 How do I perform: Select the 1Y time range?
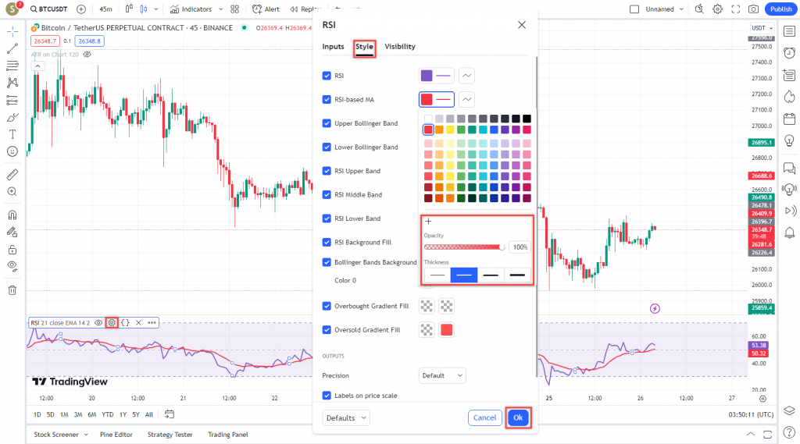[x=123, y=415]
